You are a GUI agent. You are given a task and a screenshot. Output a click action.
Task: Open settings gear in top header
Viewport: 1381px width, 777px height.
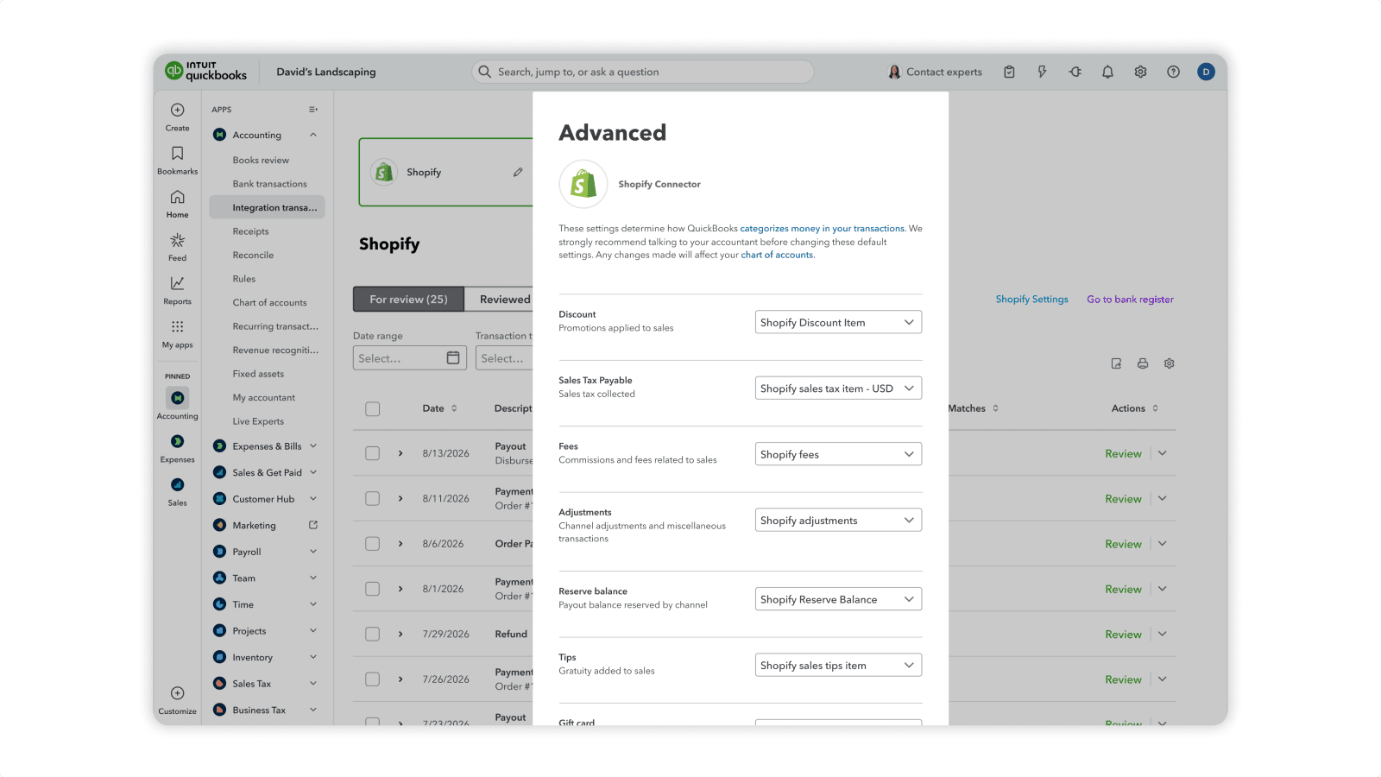pyautogui.click(x=1140, y=73)
